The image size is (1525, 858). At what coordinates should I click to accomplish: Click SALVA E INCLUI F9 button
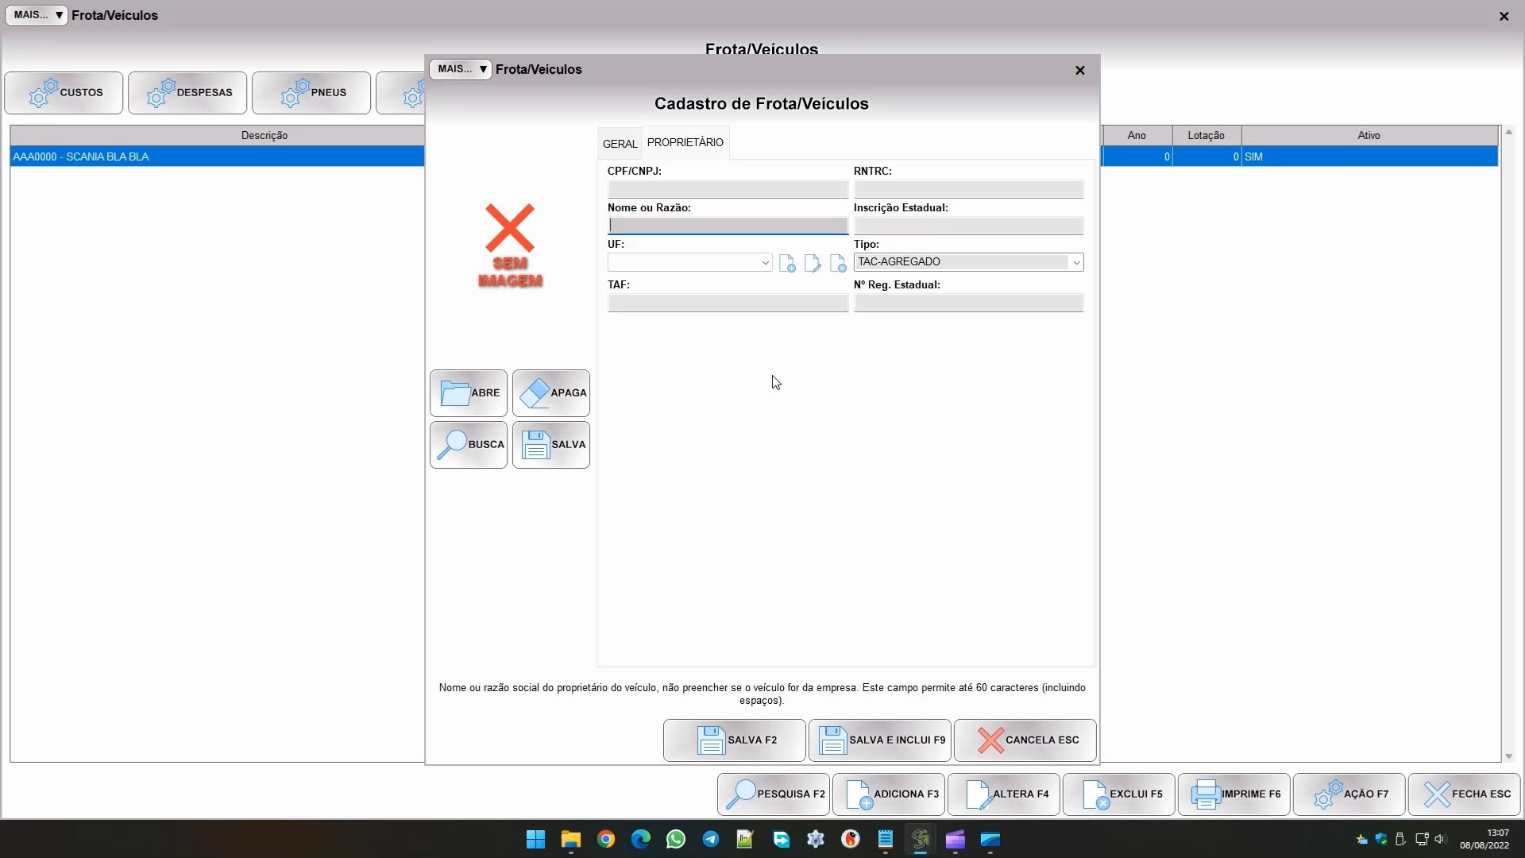pyautogui.click(x=880, y=740)
